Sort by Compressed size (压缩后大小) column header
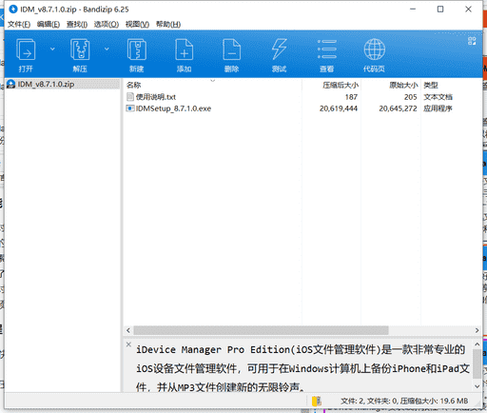 pyautogui.click(x=341, y=85)
